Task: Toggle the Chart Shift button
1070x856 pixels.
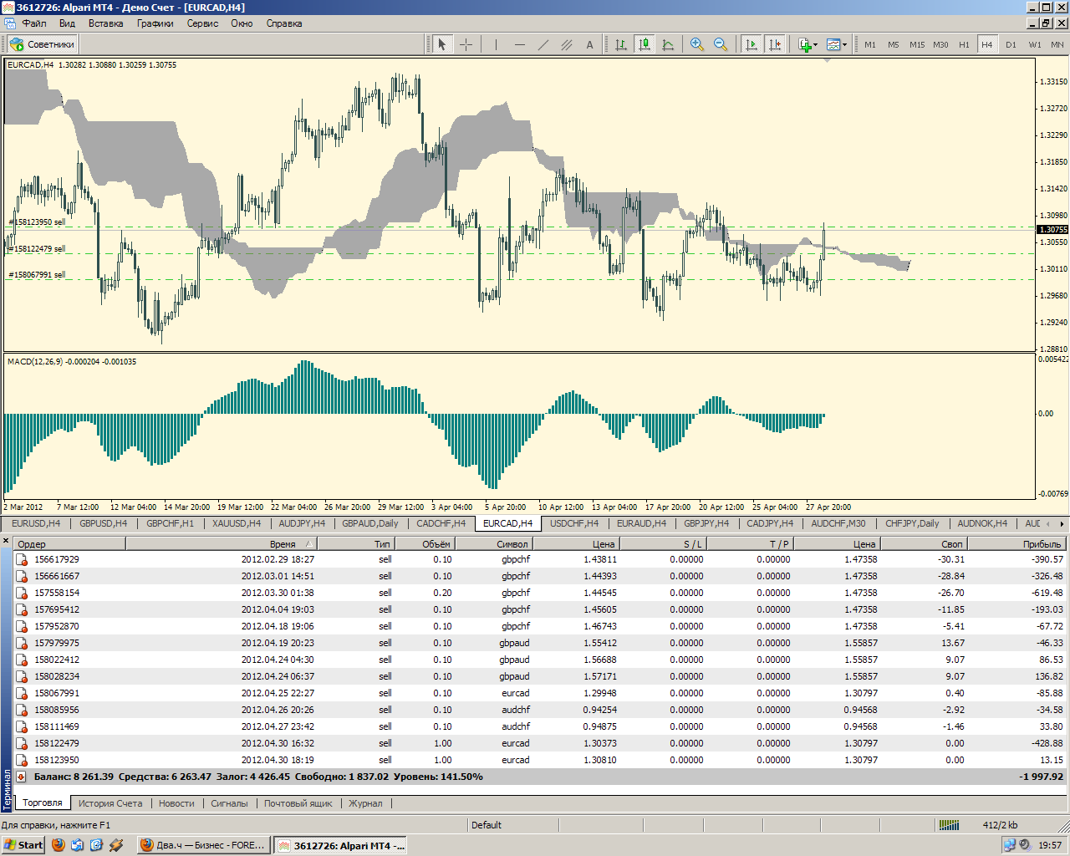Action: tap(775, 44)
